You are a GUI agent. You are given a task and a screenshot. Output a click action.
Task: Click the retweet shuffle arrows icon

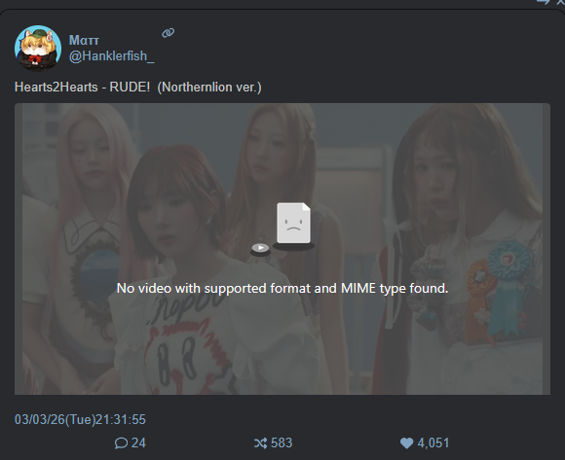[x=260, y=443]
